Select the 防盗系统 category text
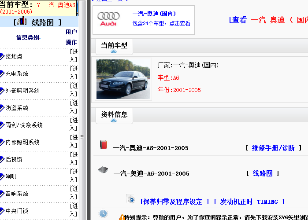 (17, 108)
